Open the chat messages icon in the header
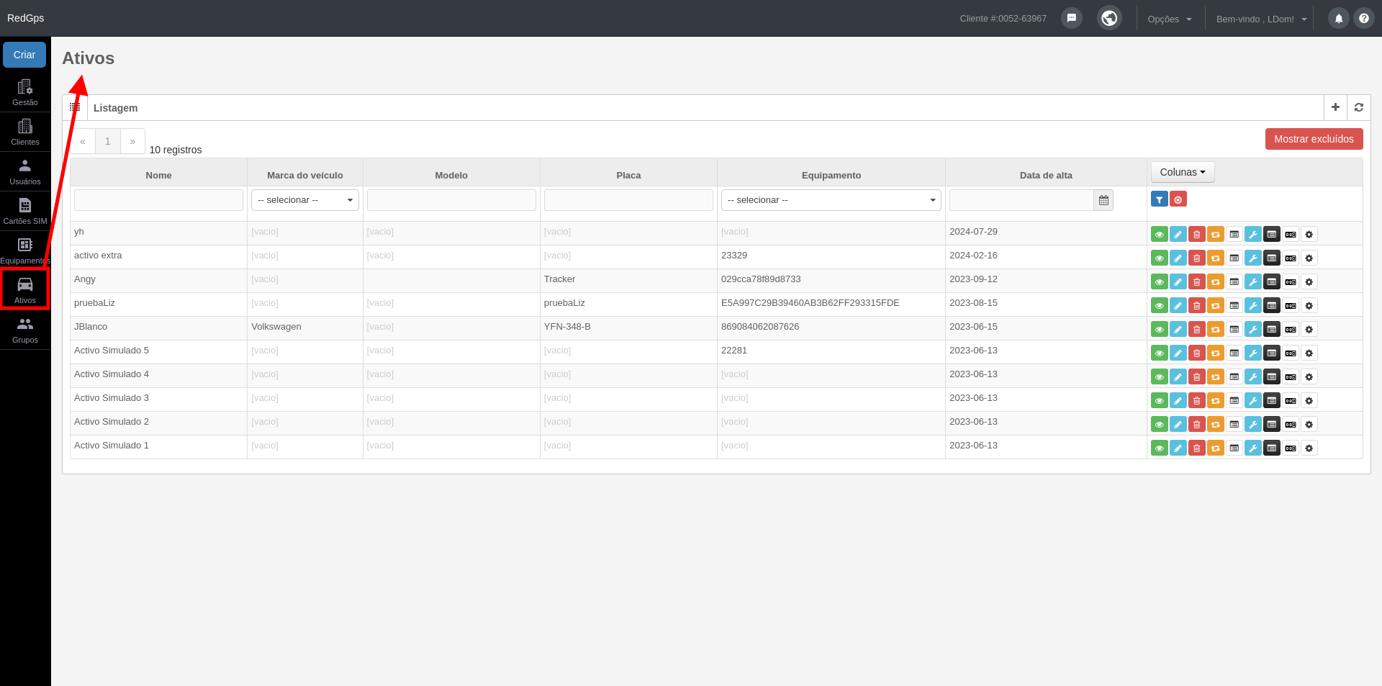The width and height of the screenshot is (1382, 686). tap(1072, 18)
